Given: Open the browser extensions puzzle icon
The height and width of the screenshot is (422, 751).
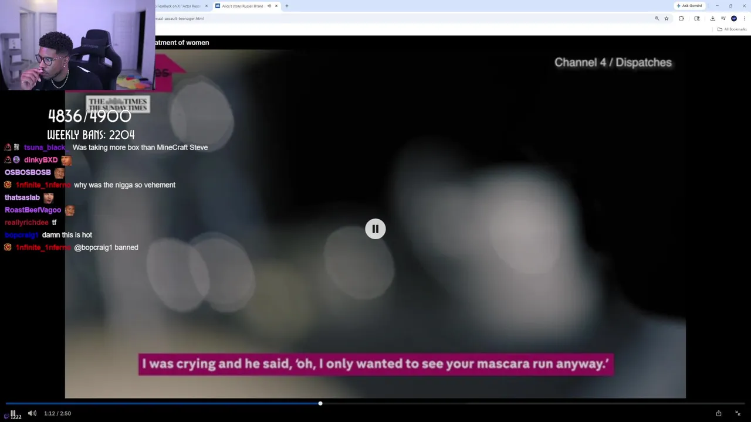Looking at the screenshot, I should point(681,18).
